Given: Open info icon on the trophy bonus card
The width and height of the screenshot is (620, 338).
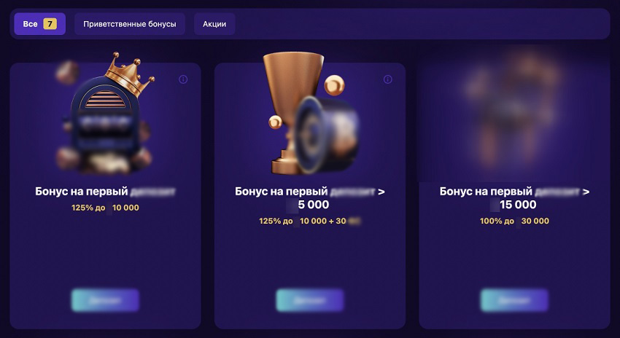Looking at the screenshot, I should (x=388, y=79).
